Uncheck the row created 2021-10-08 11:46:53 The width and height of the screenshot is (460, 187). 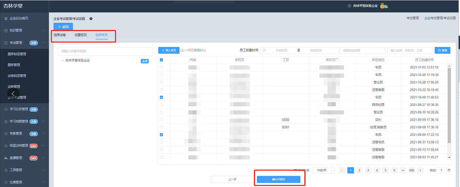point(161,97)
